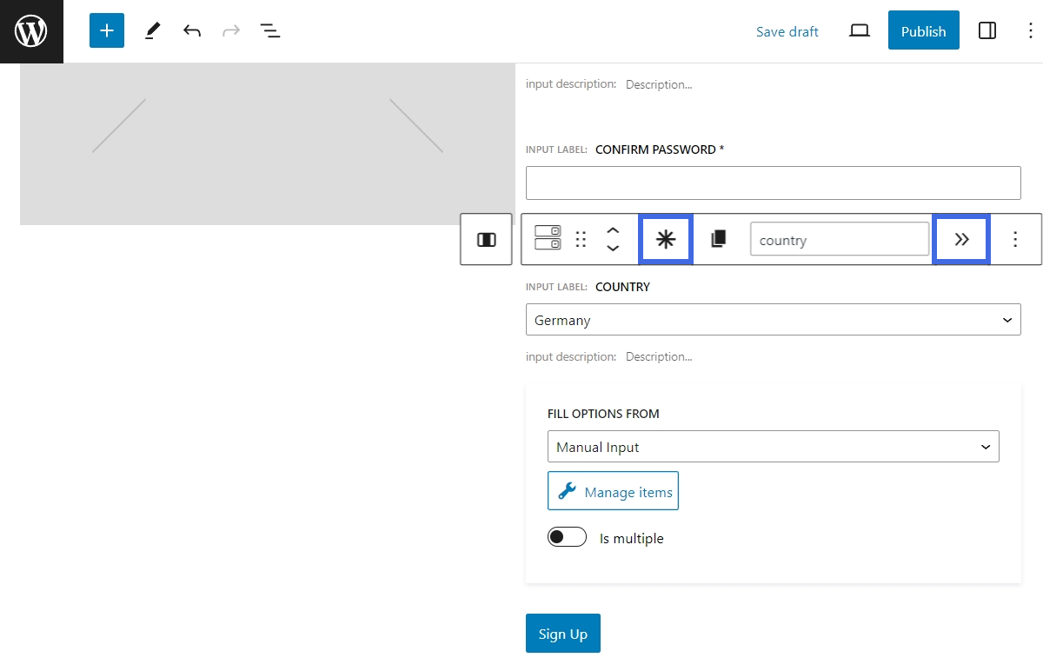1043x671 pixels.
Task: Open the block inserter with the plus icon
Action: (x=106, y=30)
